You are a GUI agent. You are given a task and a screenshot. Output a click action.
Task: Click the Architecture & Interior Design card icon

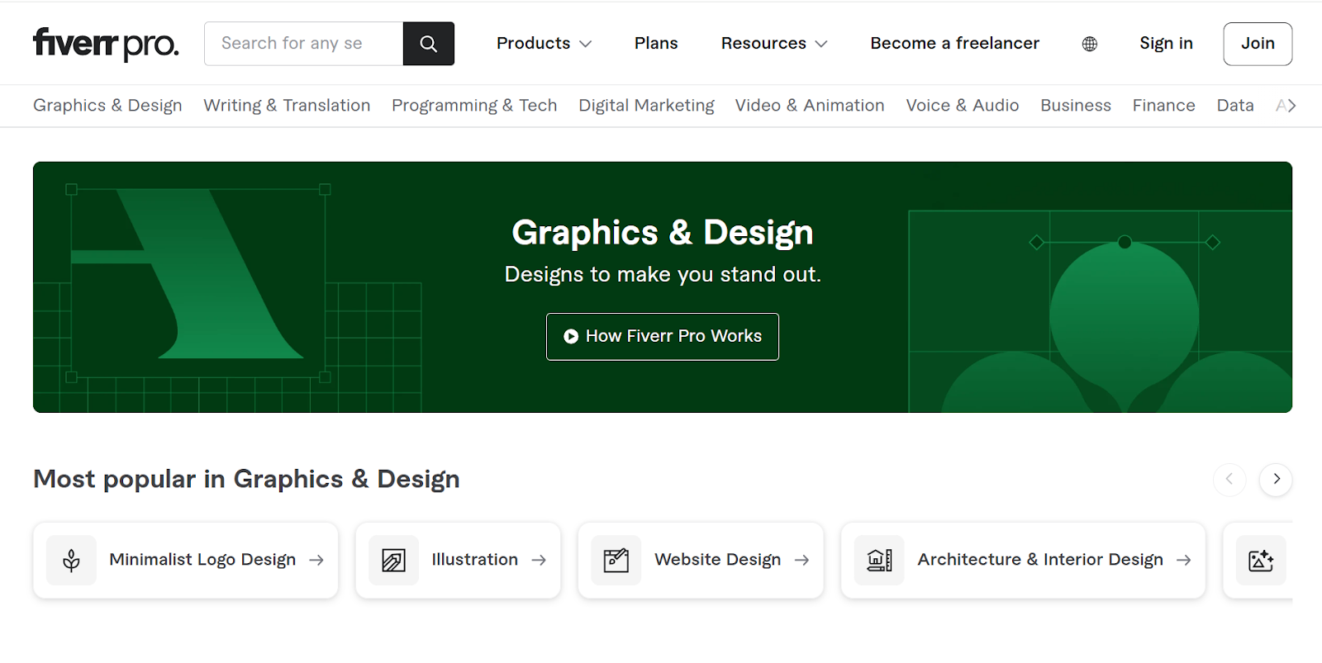click(x=879, y=561)
